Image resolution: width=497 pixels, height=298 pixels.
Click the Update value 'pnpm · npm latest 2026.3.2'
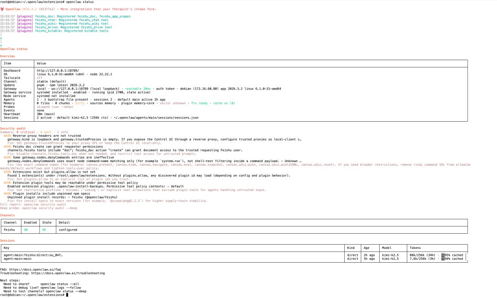(61, 85)
